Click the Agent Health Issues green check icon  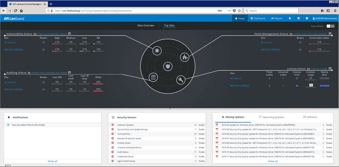tap(113, 161)
